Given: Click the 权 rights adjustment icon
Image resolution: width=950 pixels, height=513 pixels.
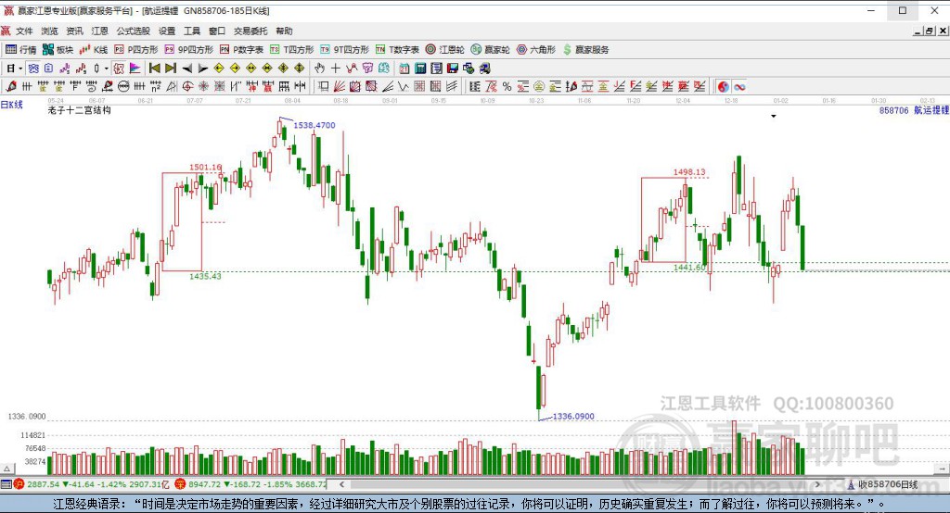Looking at the screenshot, I should 119,69.
